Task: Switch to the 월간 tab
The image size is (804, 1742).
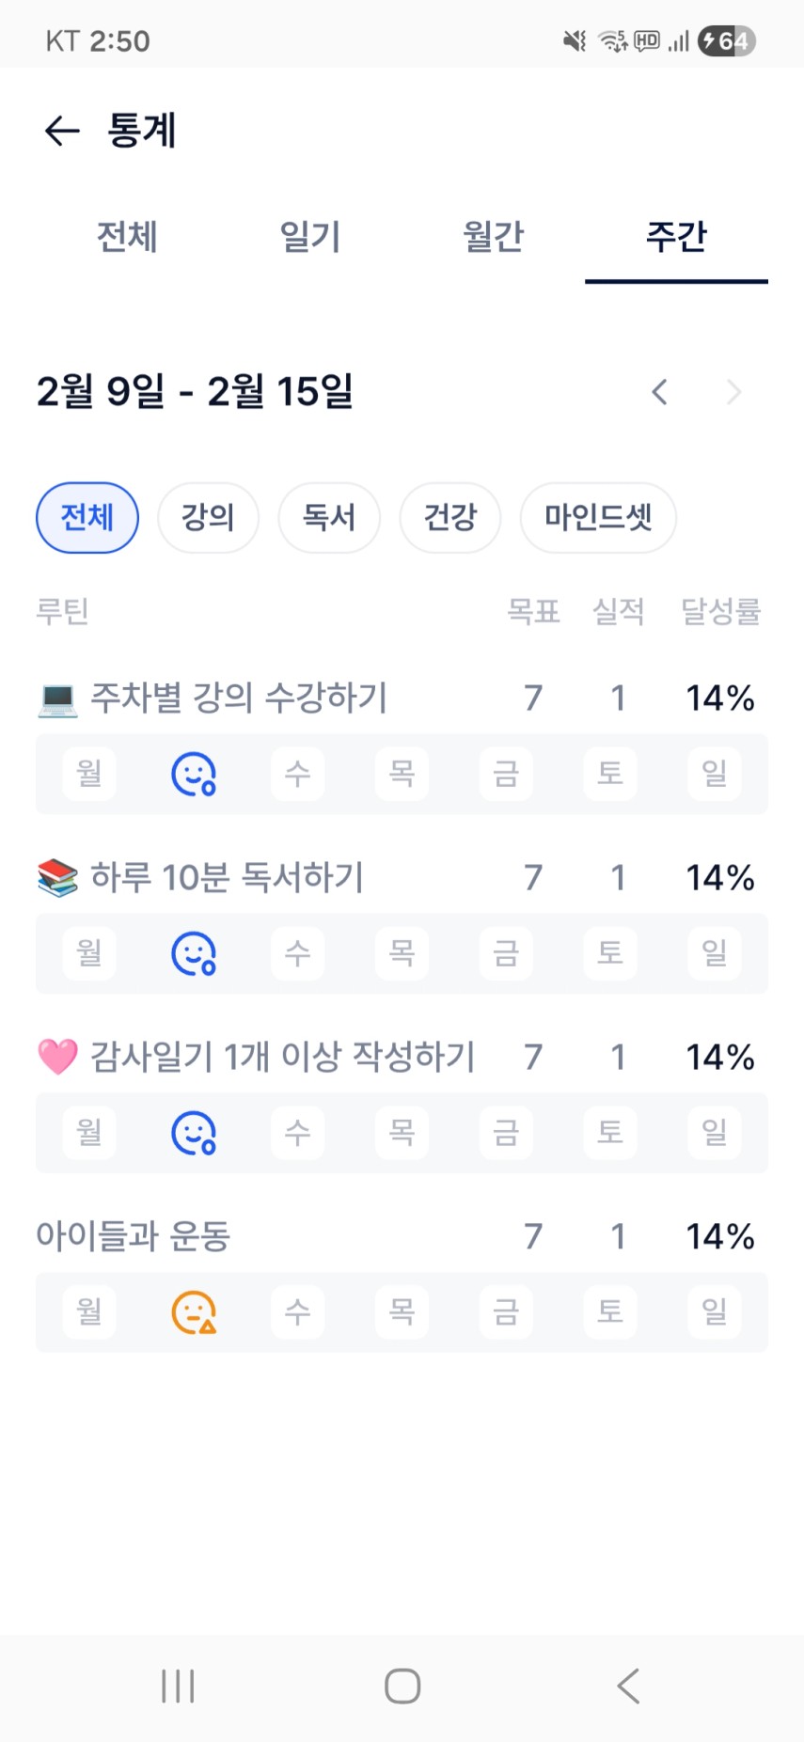Action: pyautogui.click(x=493, y=237)
